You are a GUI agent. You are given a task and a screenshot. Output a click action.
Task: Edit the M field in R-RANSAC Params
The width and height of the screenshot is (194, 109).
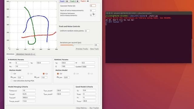[x=22, y=63]
